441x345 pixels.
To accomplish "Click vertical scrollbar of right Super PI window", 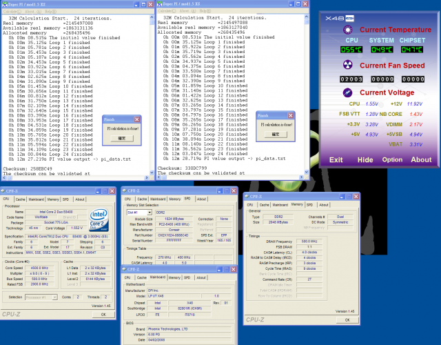I will click(307, 95).
